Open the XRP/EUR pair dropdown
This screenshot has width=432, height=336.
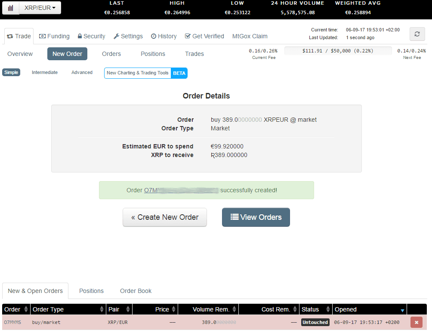tap(40, 8)
